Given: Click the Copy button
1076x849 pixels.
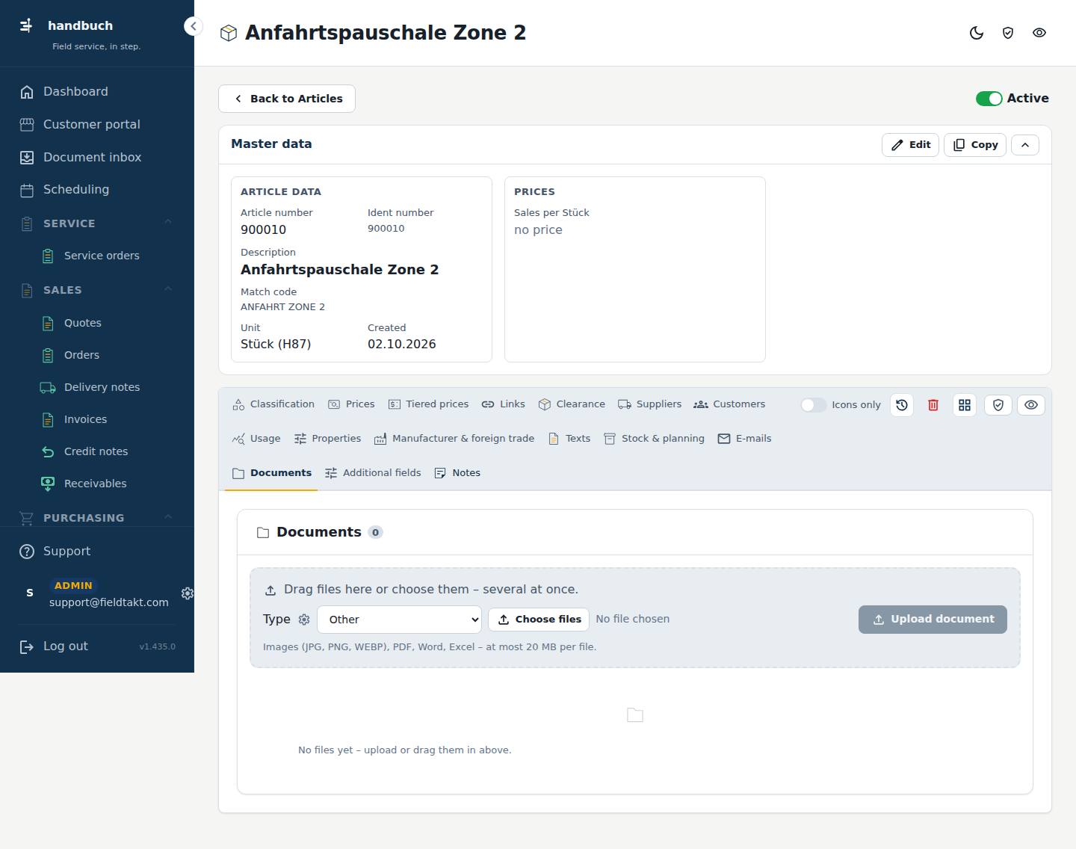Looking at the screenshot, I should 975,145.
